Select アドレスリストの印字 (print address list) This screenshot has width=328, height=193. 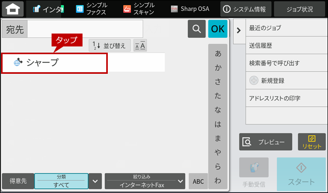point(287,98)
